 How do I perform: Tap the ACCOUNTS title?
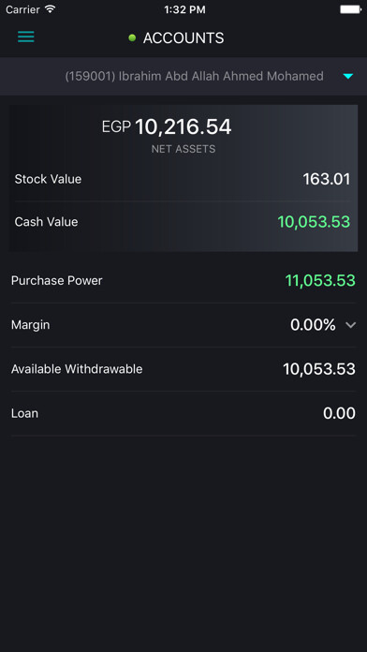(183, 38)
